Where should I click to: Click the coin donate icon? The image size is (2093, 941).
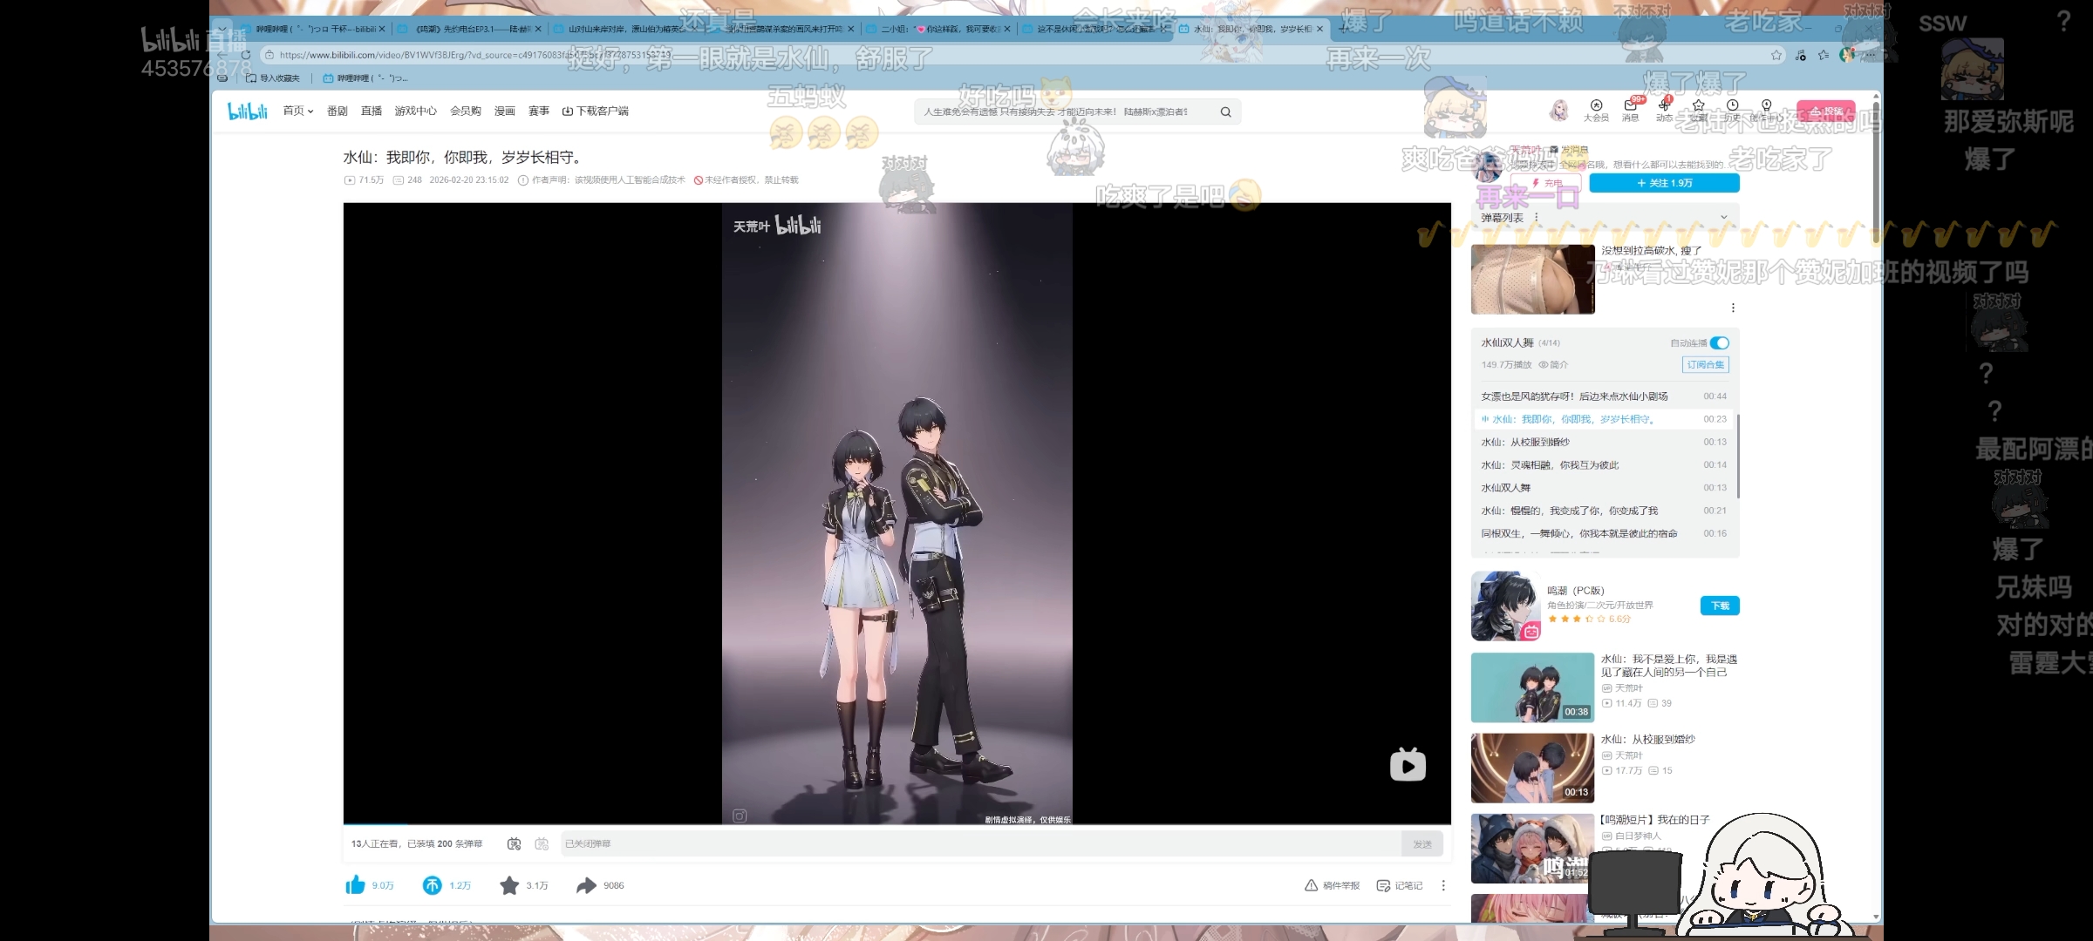point(433,885)
